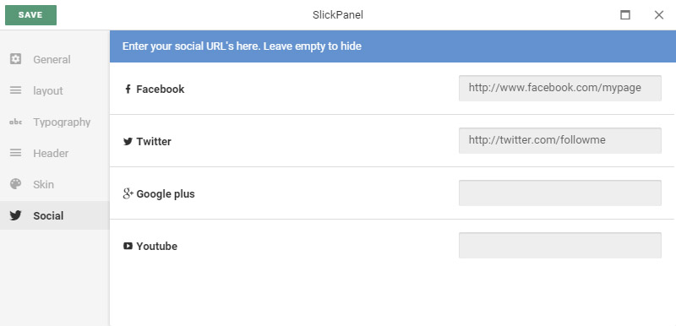Click the abc Typography icon
676x326 pixels.
15,122
